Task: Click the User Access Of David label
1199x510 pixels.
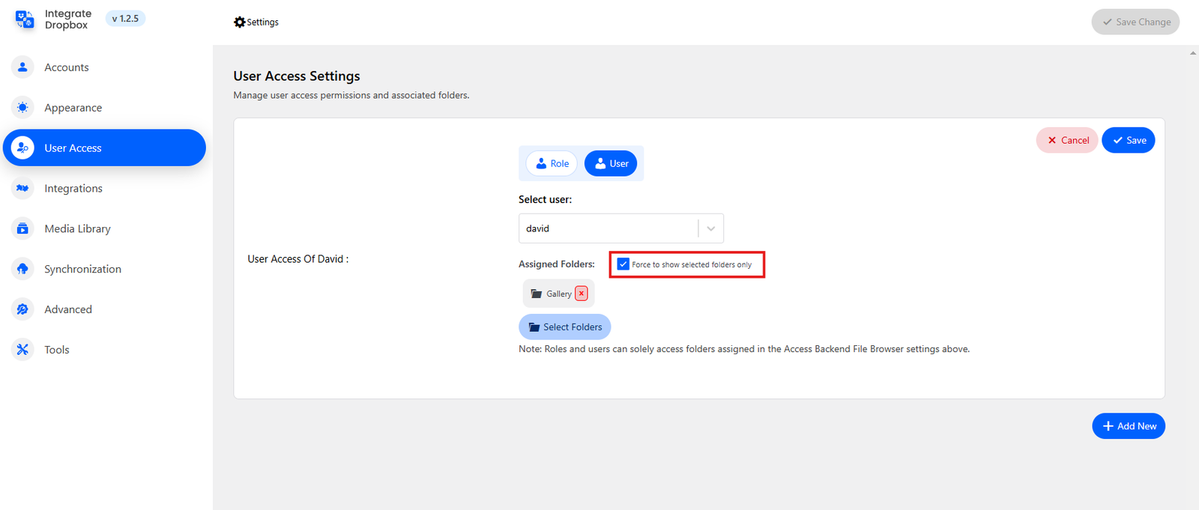Action: pyautogui.click(x=298, y=259)
